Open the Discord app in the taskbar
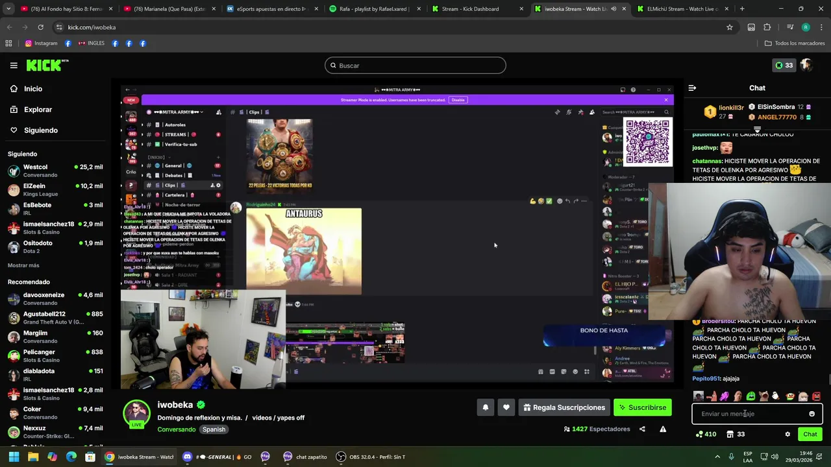831x467 pixels. click(x=216, y=457)
